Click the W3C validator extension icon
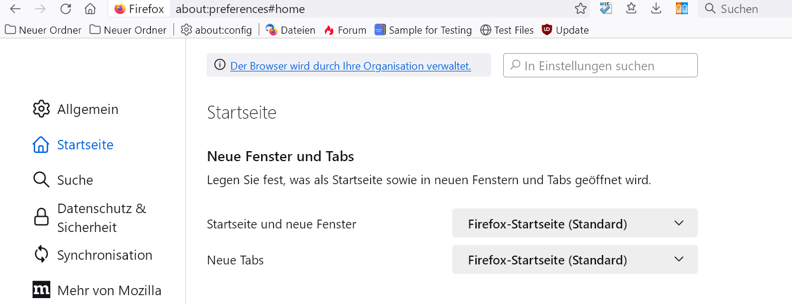792x304 pixels. (606, 9)
